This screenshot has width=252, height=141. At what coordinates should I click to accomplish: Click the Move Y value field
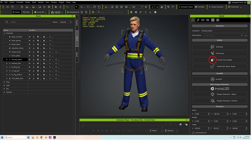[220, 114]
